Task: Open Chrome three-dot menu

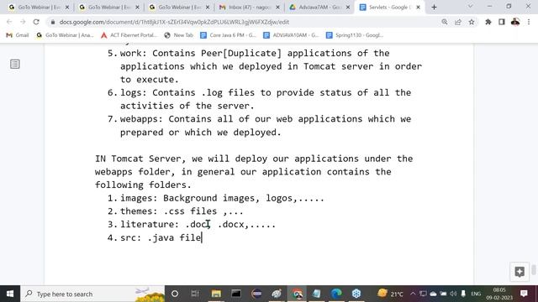Action: (529, 22)
